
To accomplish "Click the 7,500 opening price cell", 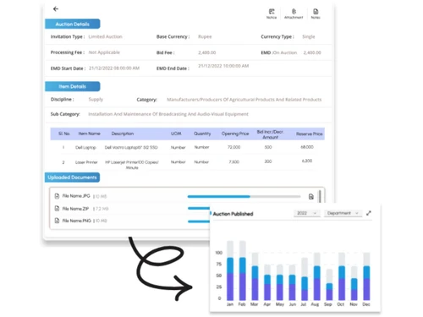I will tap(234, 161).
